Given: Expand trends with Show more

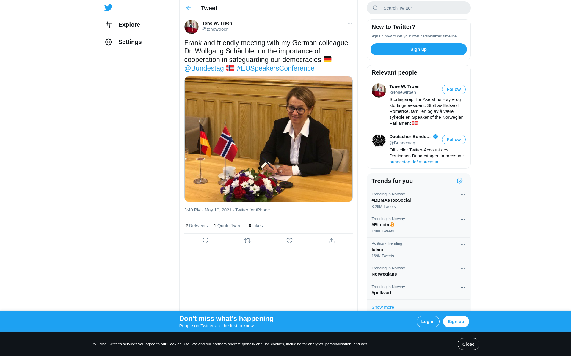Looking at the screenshot, I should (383, 307).
